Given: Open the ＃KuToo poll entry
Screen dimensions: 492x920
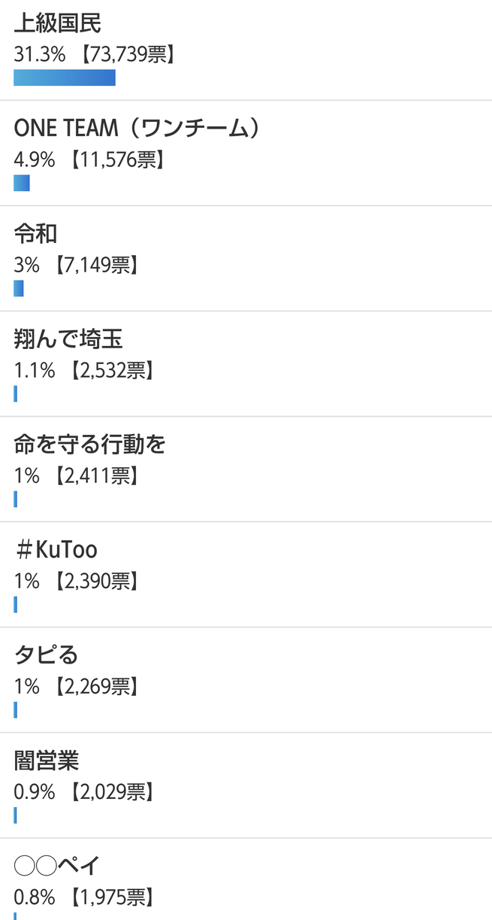Looking at the screenshot, I should (x=56, y=550).
